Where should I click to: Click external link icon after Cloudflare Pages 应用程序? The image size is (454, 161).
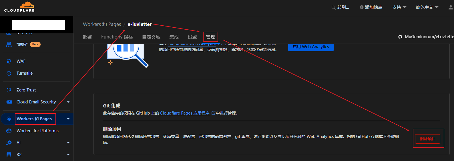coord(213,113)
